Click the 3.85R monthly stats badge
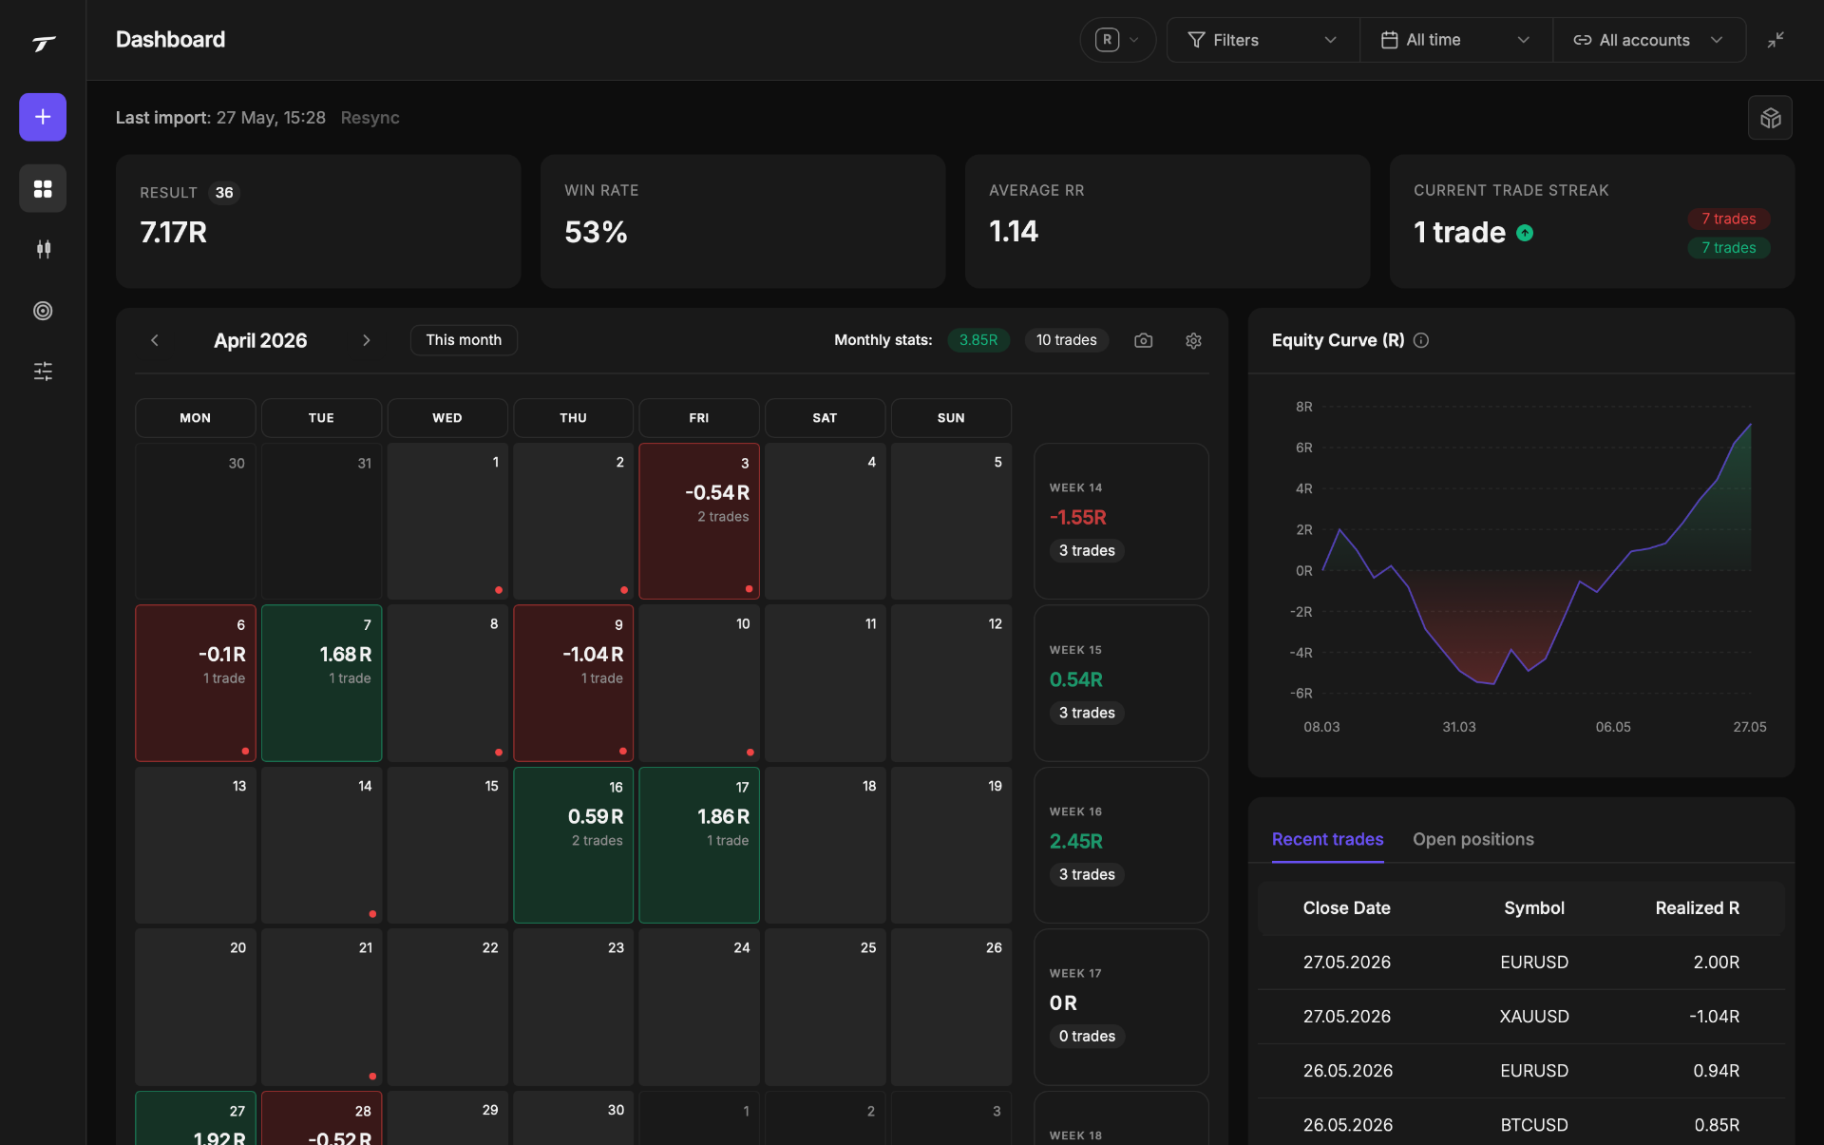The height and width of the screenshot is (1145, 1824). coord(978,340)
